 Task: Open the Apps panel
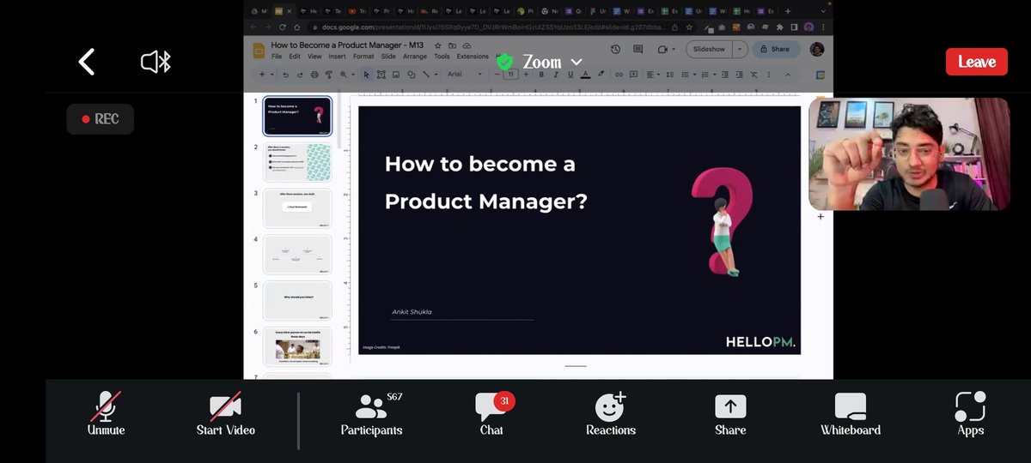tap(970, 414)
